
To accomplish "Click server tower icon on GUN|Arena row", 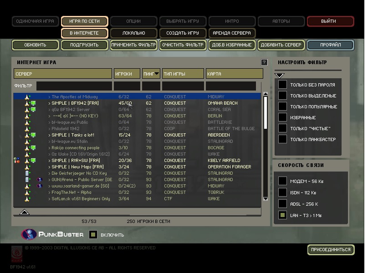I will [x=27, y=180].
